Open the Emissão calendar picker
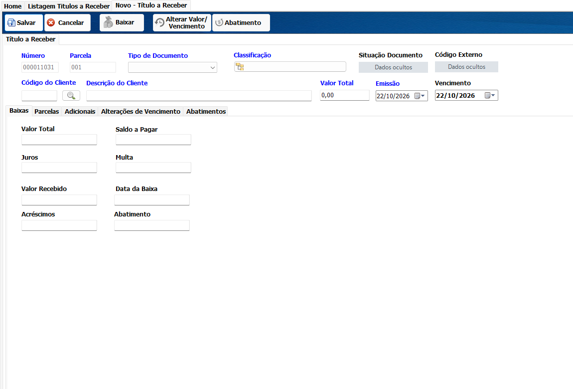The image size is (573, 389). pyautogui.click(x=420, y=96)
